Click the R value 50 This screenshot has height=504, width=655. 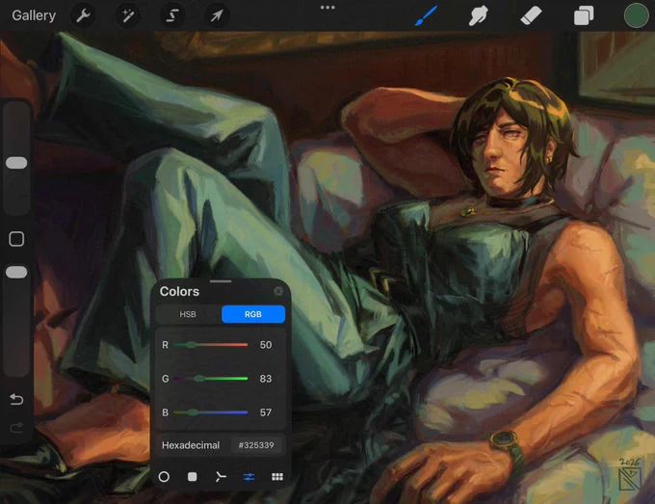tap(266, 345)
